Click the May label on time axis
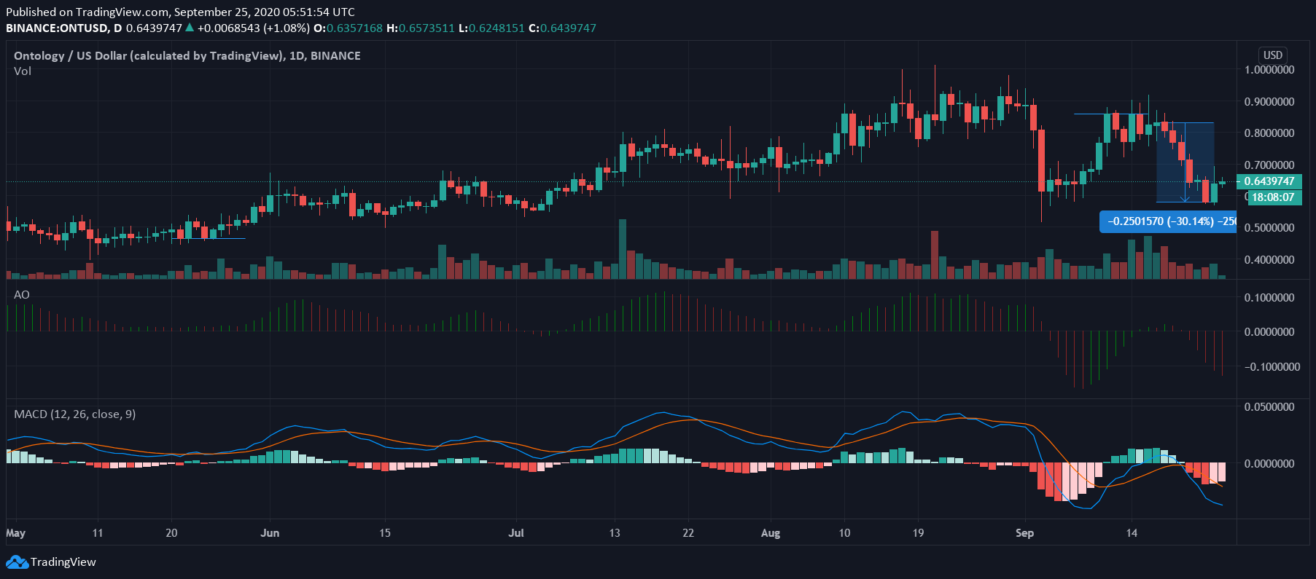This screenshot has height=579, width=1316. 15,533
